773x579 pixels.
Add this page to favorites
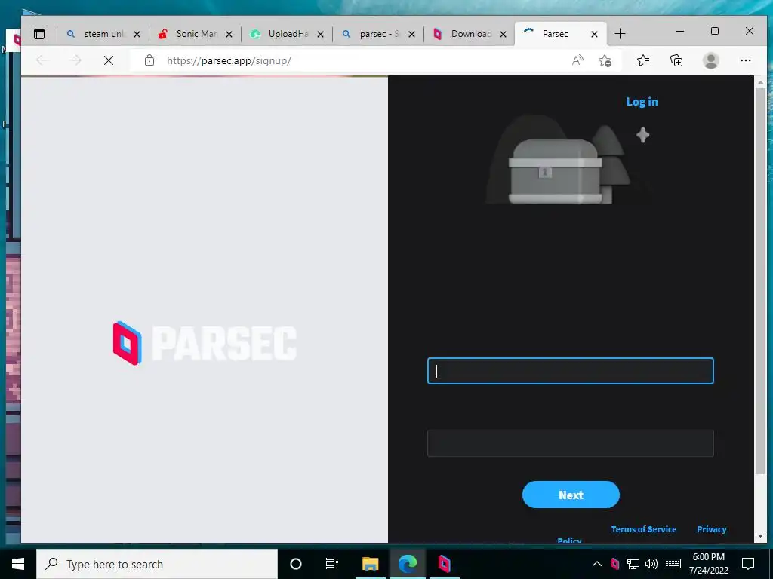[x=605, y=60]
